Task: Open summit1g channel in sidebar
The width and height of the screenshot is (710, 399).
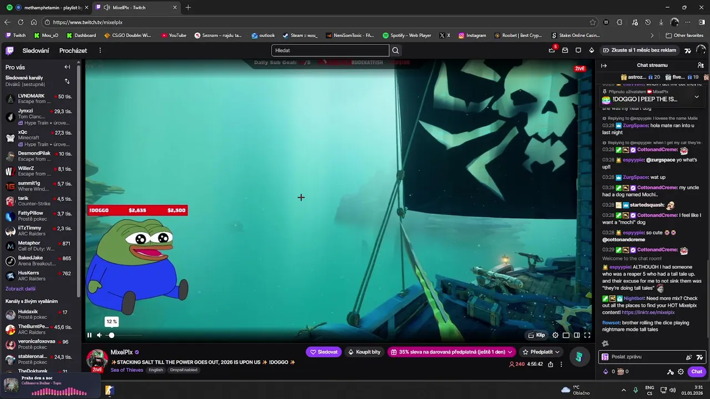Action: [x=39, y=186]
